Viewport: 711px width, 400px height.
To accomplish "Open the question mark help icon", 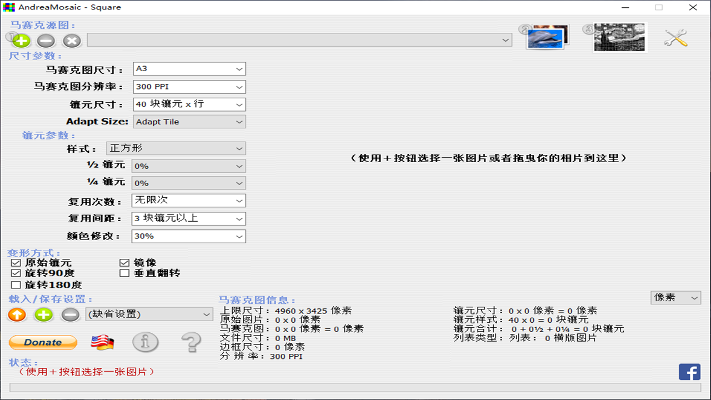I will pos(191,342).
